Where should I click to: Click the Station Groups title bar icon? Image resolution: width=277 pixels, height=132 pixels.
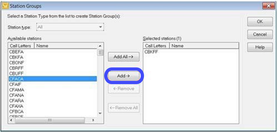tap(6, 6)
